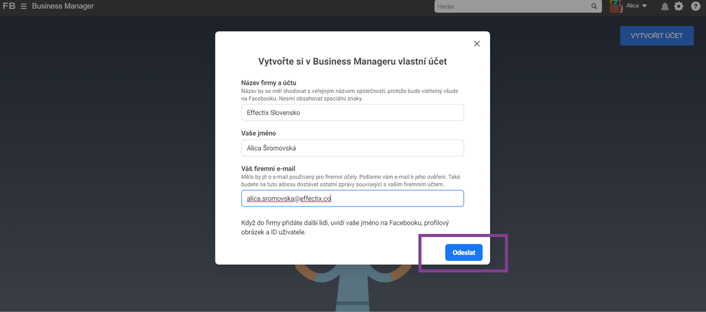Click the Vaše jméno label
This screenshot has width=706, height=312.
click(258, 133)
